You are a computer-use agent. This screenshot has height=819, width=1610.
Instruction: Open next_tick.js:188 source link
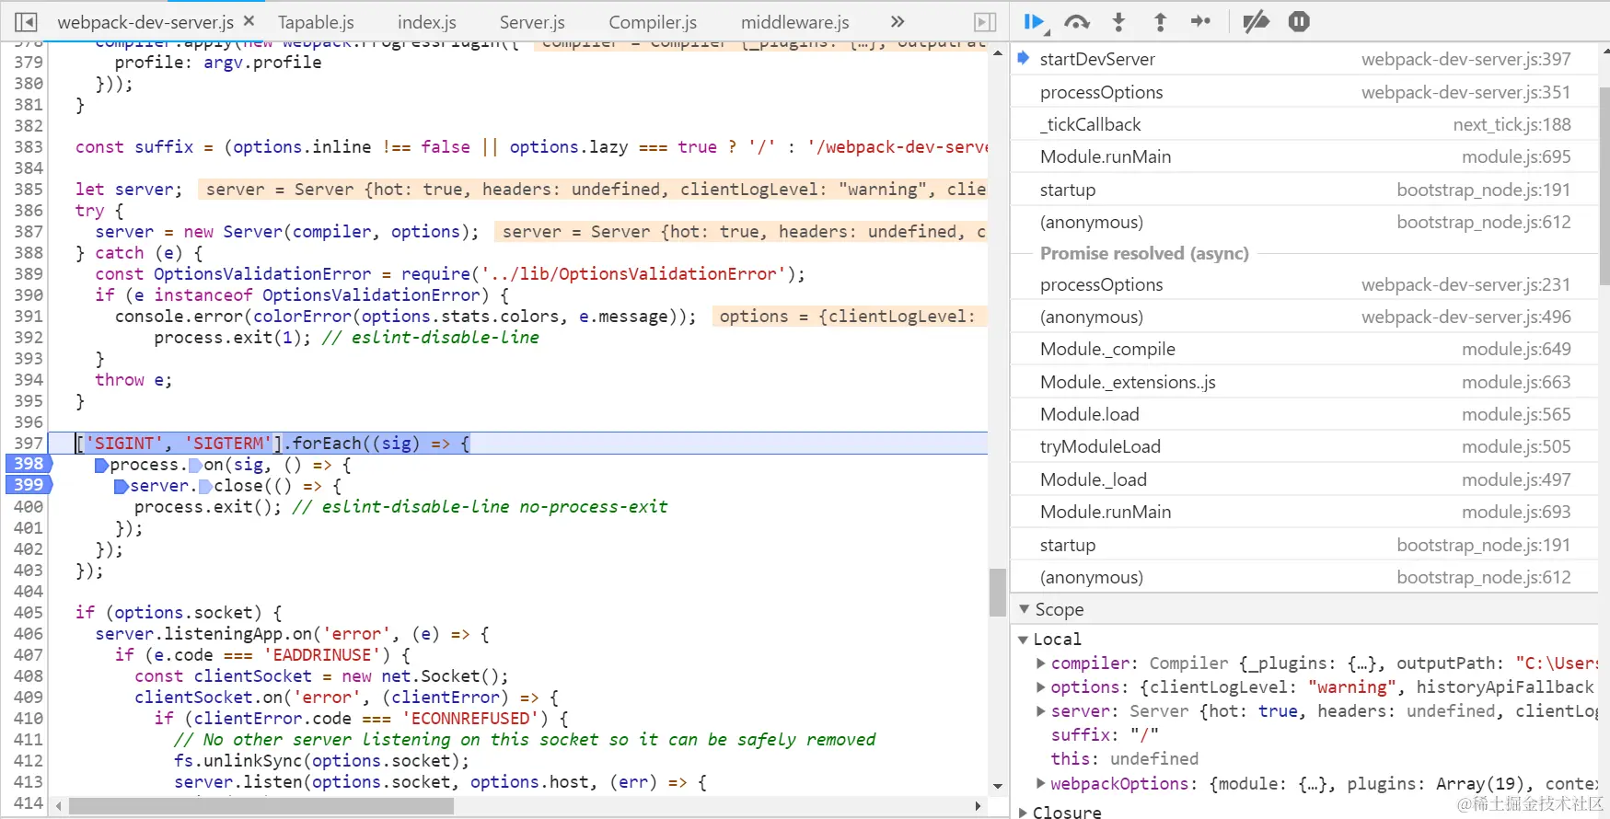click(x=1512, y=124)
